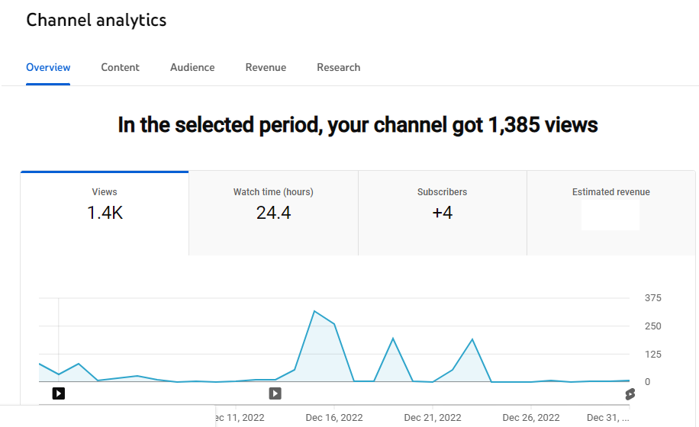This screenshot has width=699, height=427.
Task: Click the Channel analytics page title
Action: [96, 21]
